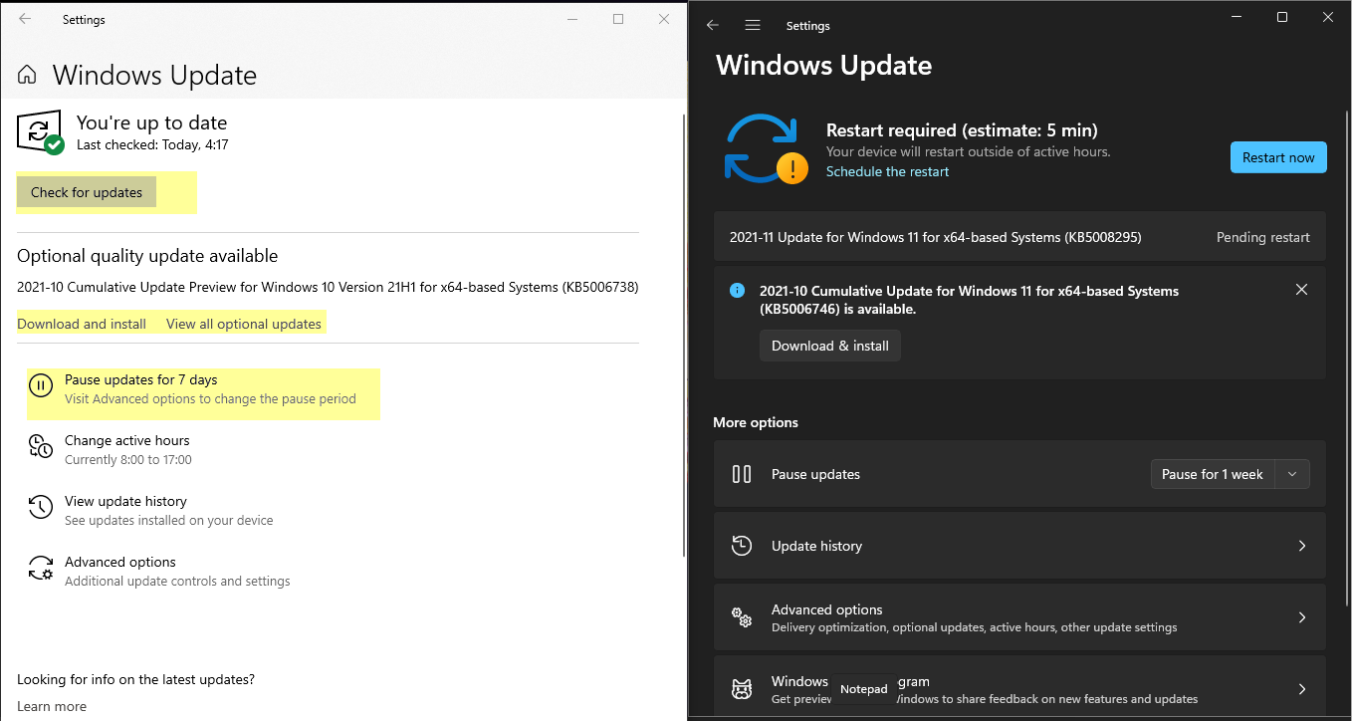Expand the pause duration dropdown arrow
The height and width of the screenshot is (721, 1352).
(x=1292, y=474)
